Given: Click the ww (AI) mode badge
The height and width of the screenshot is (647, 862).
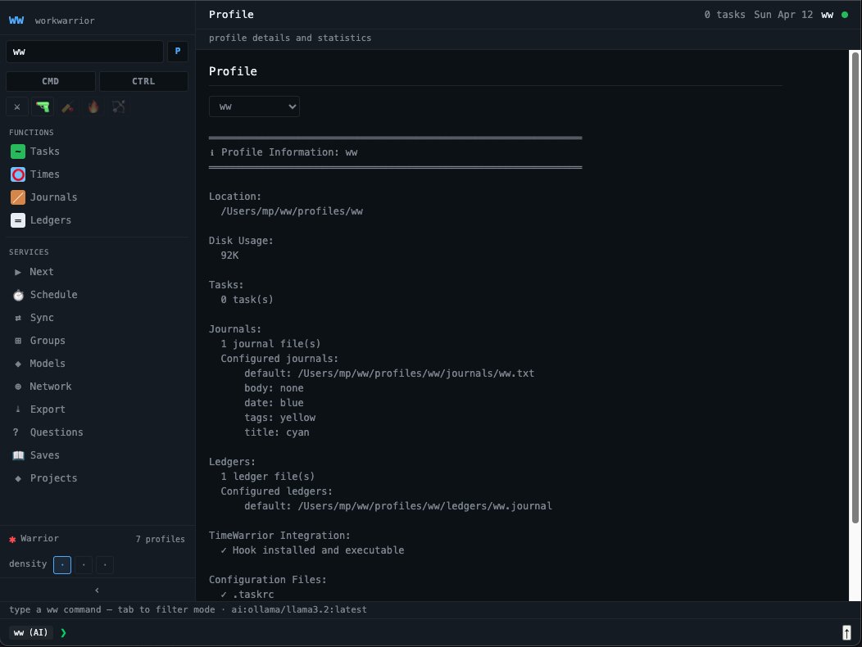Looking at the screenshot, I should (x=31, y=633).
